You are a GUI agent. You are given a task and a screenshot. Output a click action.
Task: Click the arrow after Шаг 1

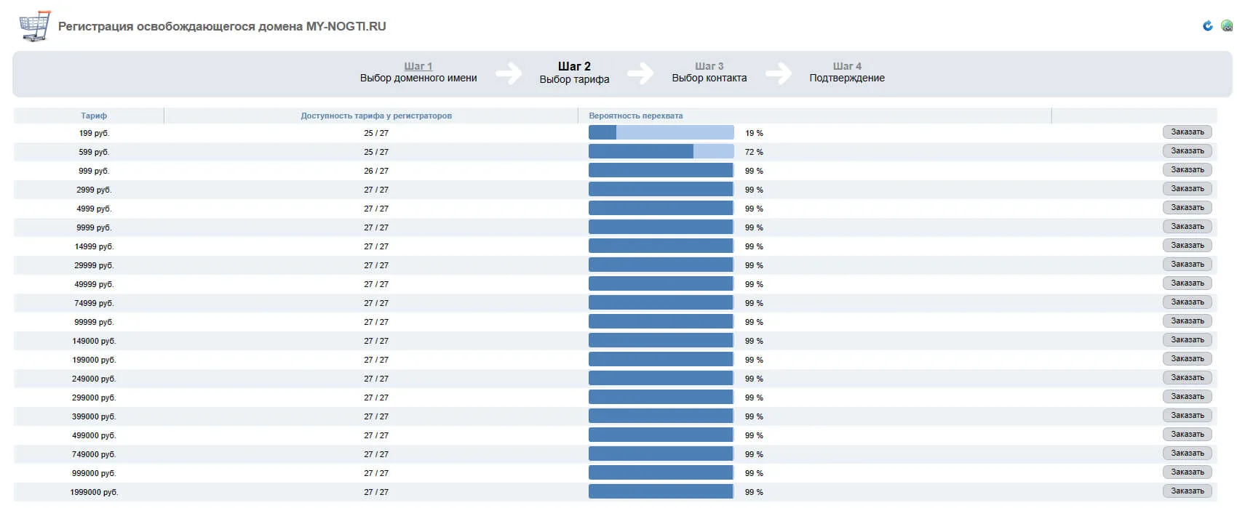pyautogui.click(x=509, y=73)
